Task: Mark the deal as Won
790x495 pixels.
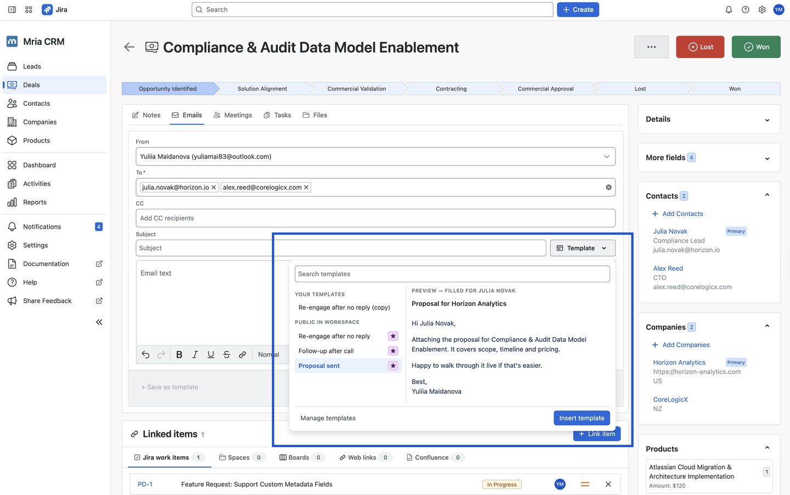Action: pos(756,47)
